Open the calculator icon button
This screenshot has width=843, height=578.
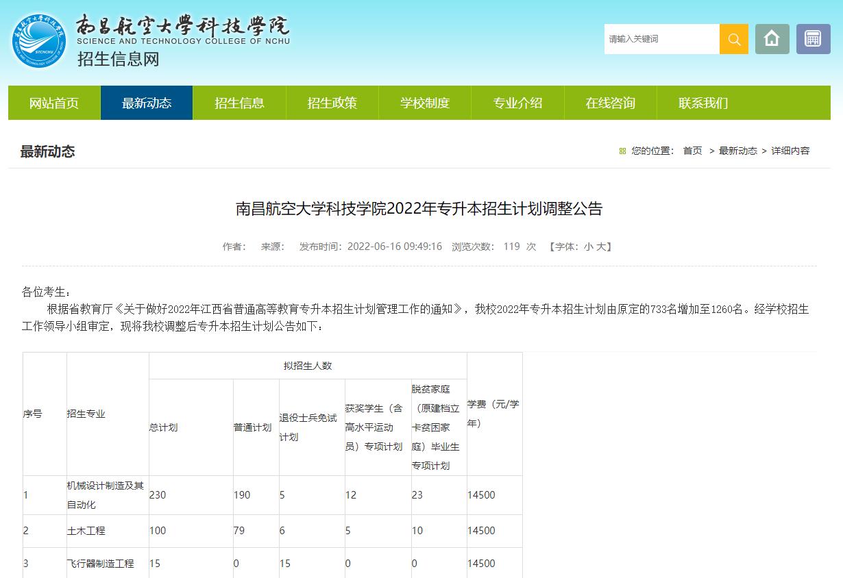[814, 39]
